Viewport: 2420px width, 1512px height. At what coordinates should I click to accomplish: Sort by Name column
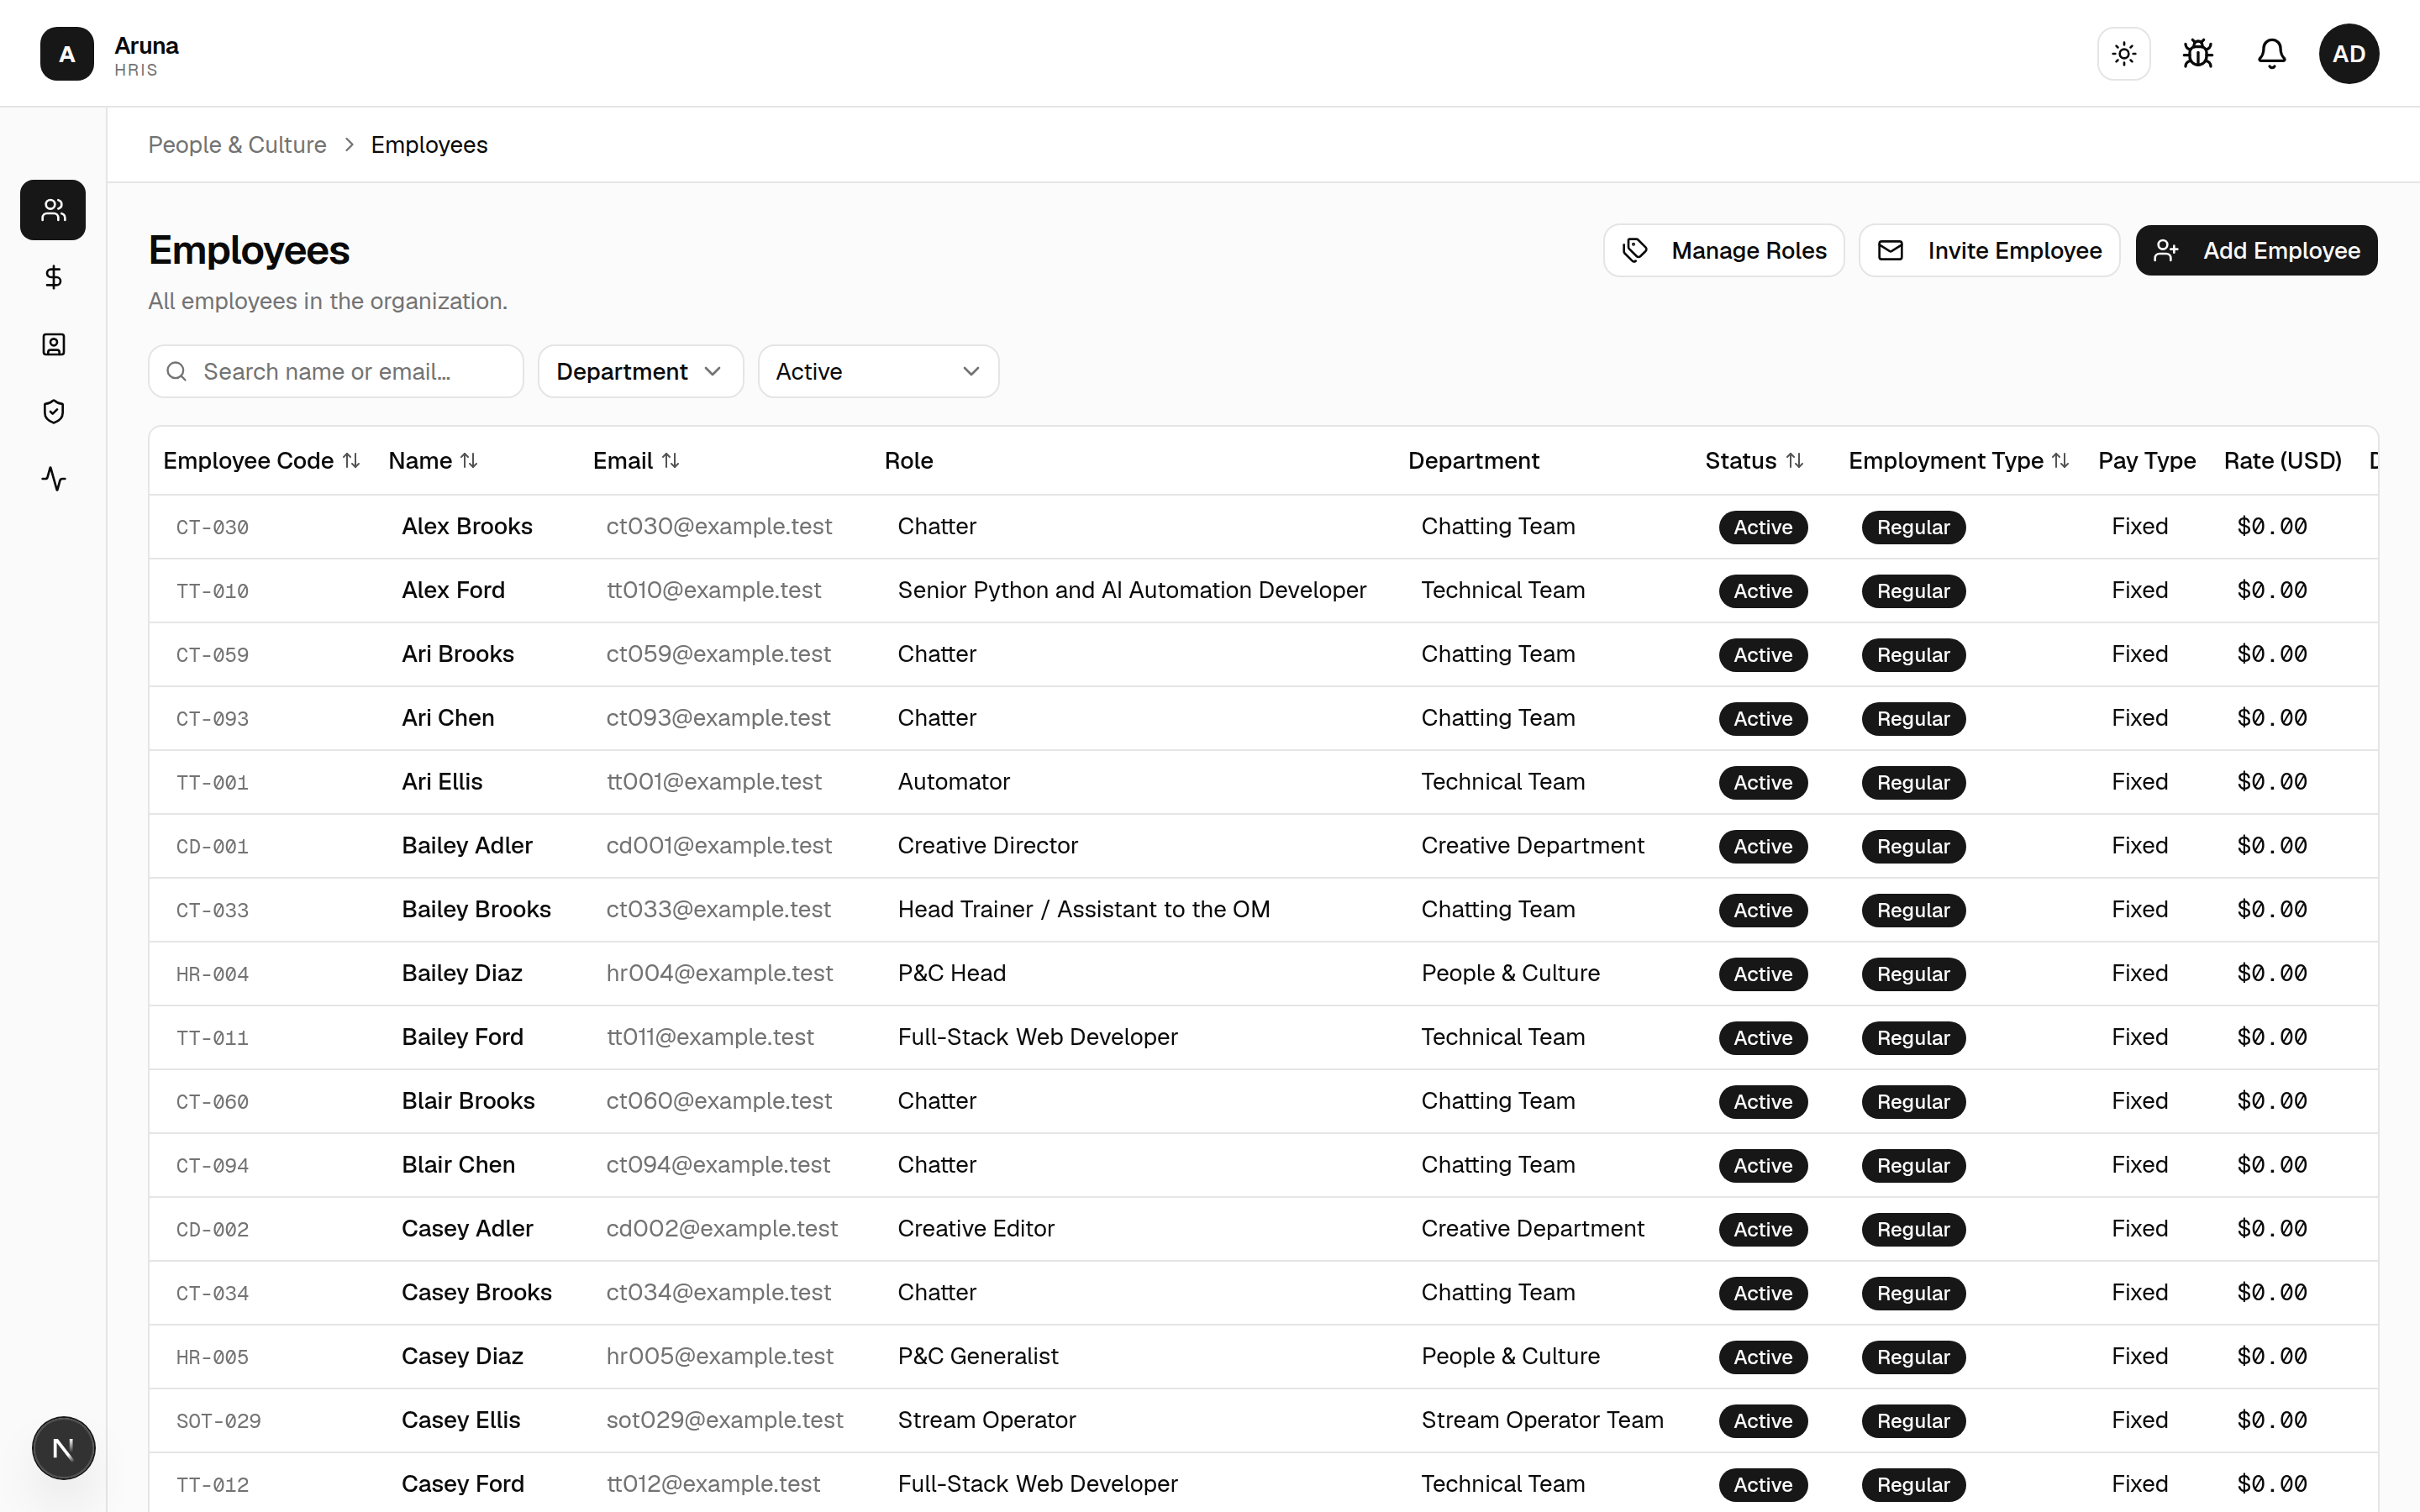(433, 461)
